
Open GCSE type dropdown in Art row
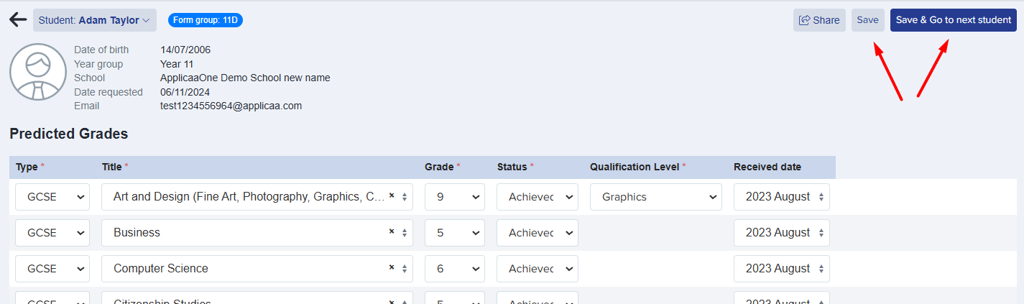click(52, 197)
